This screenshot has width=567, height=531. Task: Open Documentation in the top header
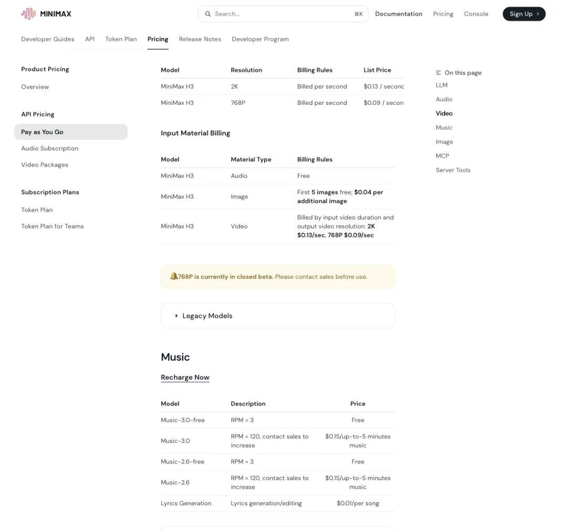(398, 14)
